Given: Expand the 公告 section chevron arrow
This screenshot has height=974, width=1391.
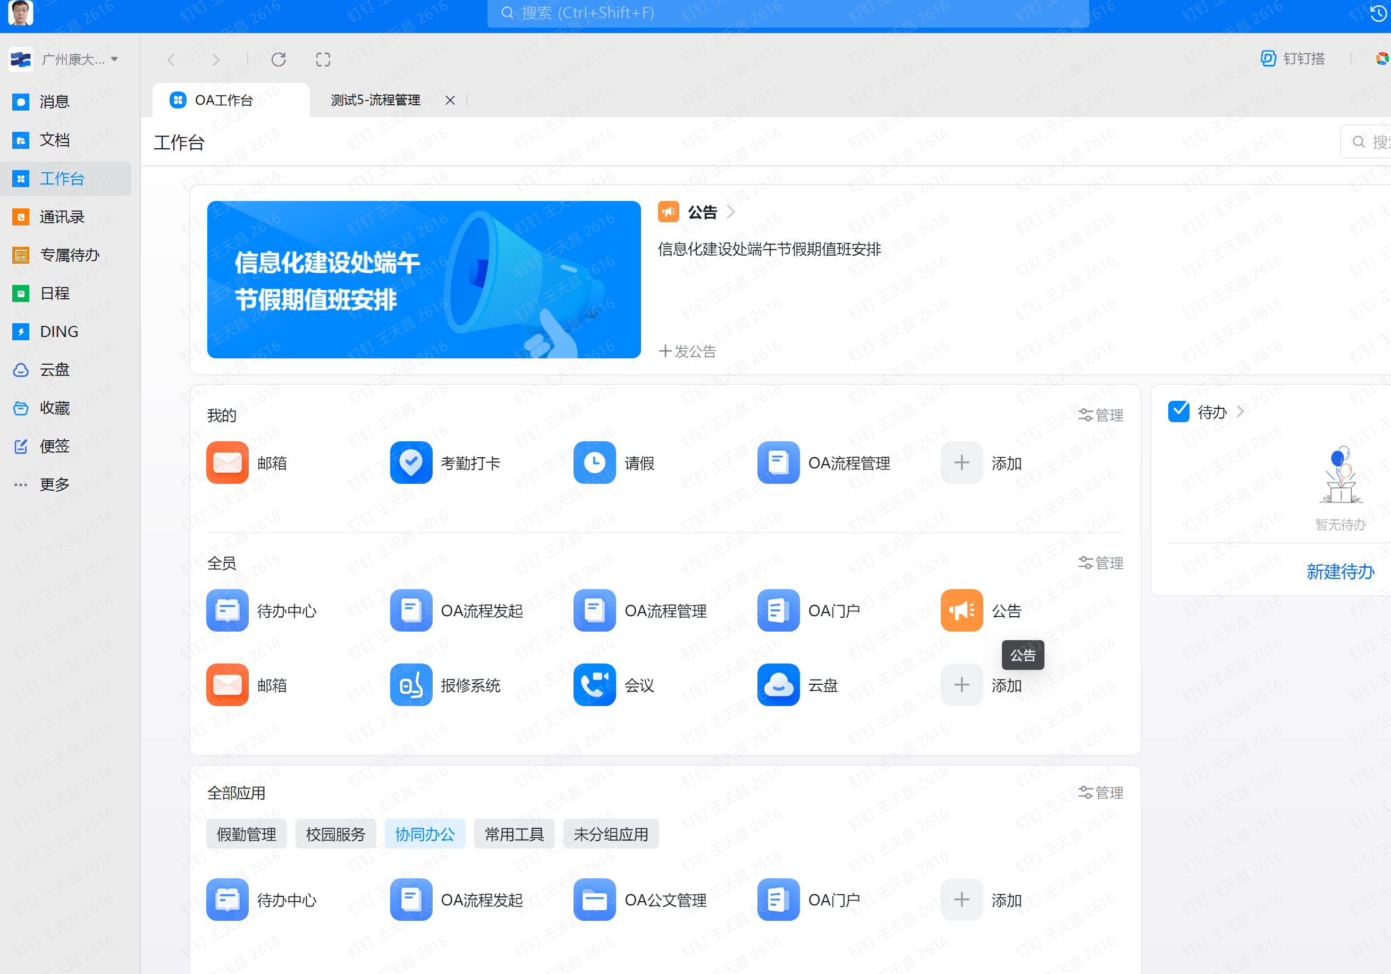Looking at the screenshot, I should pyautogui.click(x=731, y=212).
